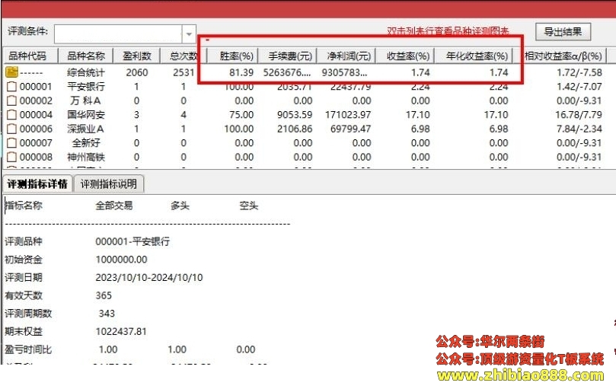Click the 全部交易 column label
This screenshot has width=616, height=389.
point(114,206)
